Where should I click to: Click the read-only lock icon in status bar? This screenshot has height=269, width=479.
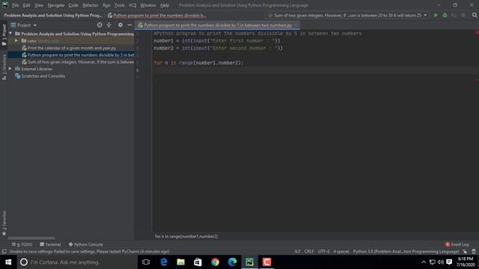465,252
